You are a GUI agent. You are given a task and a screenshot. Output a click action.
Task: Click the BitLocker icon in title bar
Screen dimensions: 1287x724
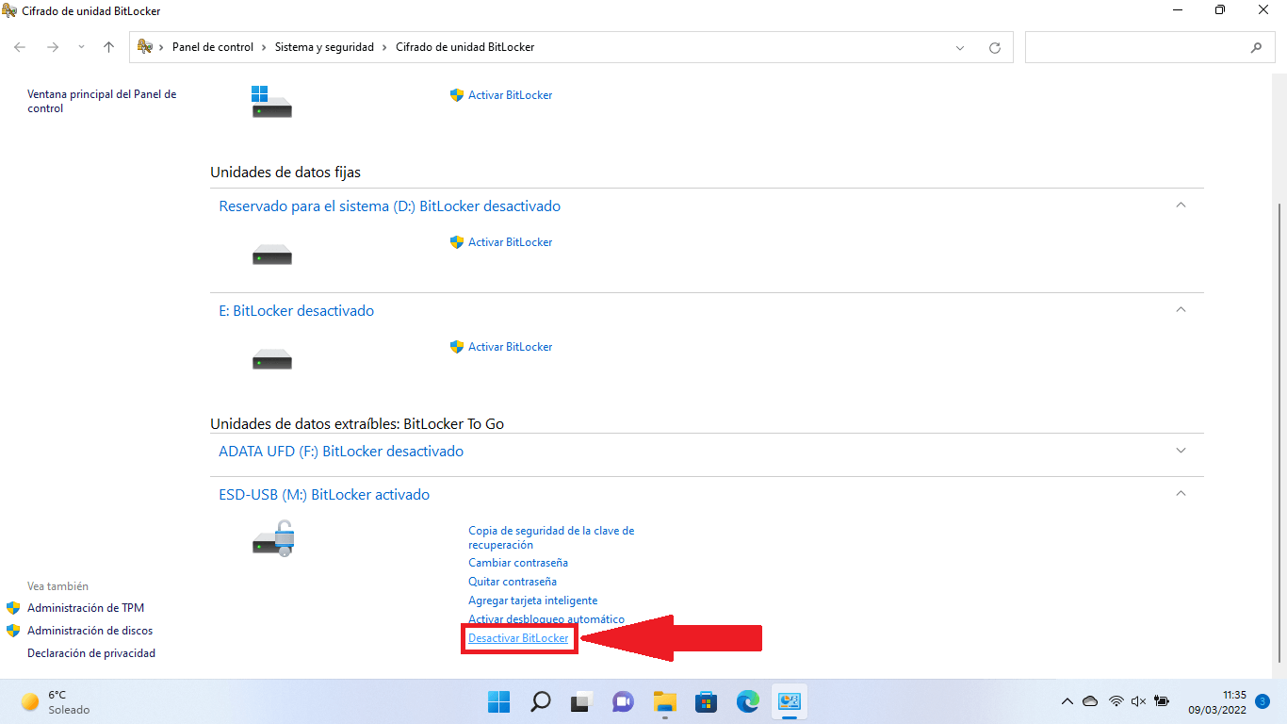pos(9,10)
